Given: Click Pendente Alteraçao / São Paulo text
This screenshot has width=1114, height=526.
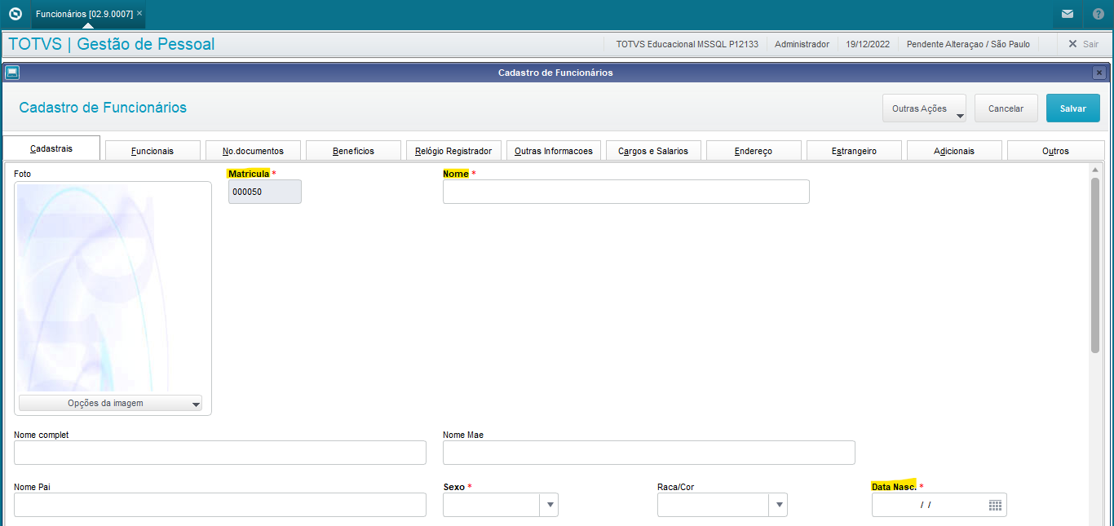Looking at the screenshot, I should pos(968,44).
